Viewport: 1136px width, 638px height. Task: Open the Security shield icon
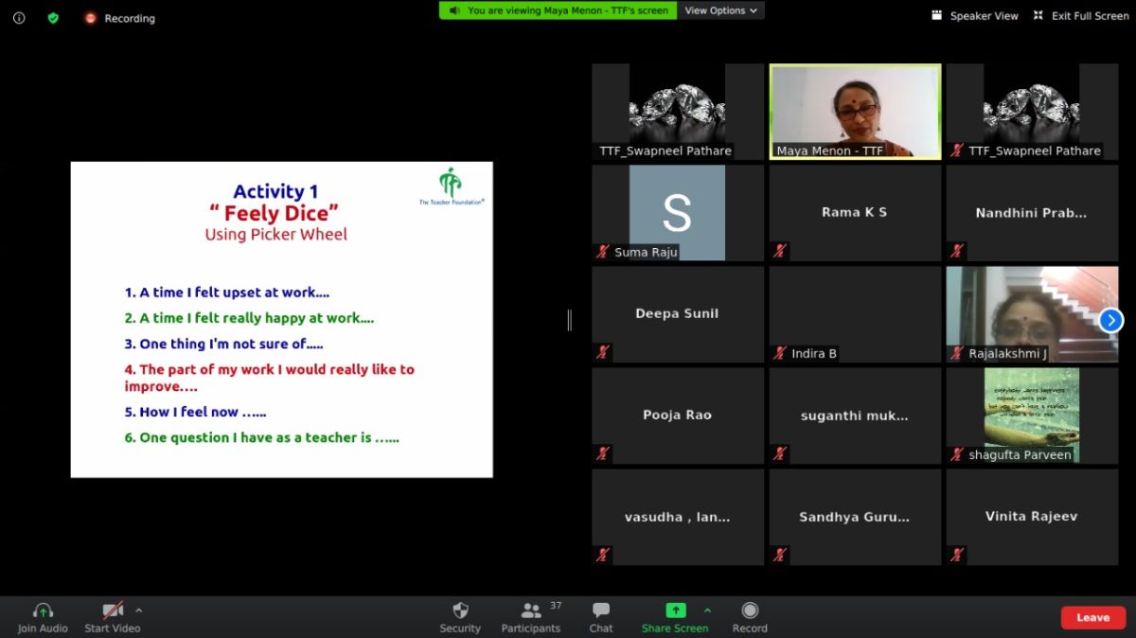pyautogui.click(x=460, y=611)
